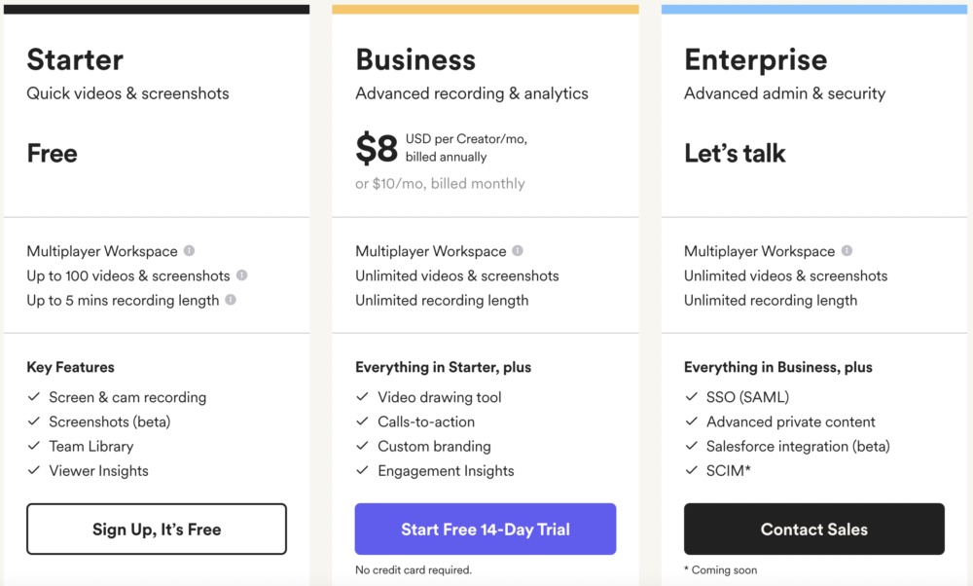
Task: Click Sign Up, It's Free
Action: coord(156,529)
